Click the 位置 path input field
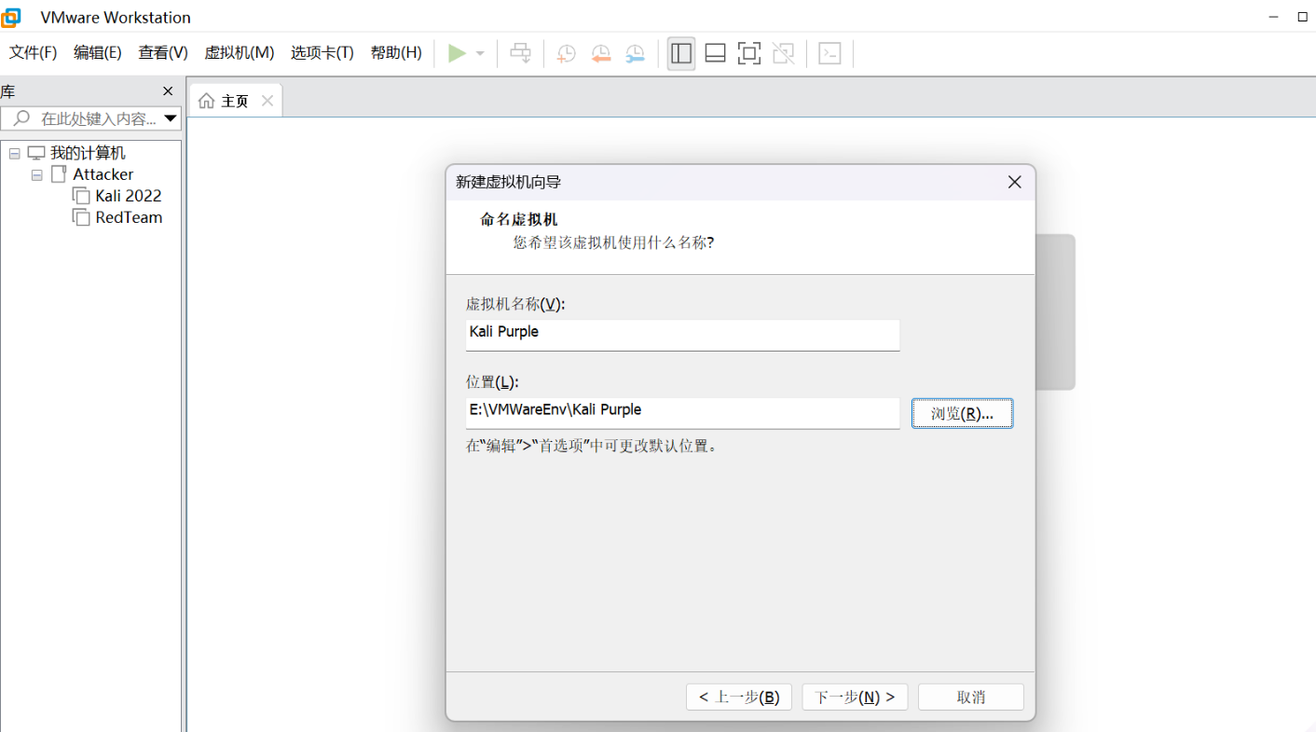 click(x=682, y=413)
